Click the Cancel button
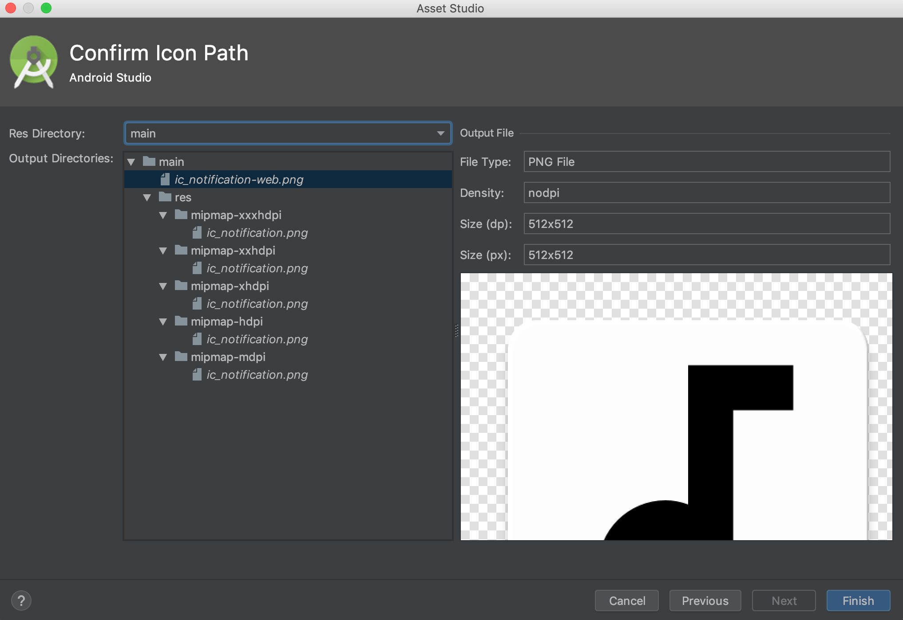 (626, 600)
